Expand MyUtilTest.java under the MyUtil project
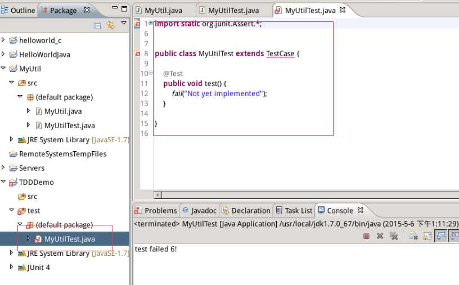This screenshot has width=459, height=285. 28,125
